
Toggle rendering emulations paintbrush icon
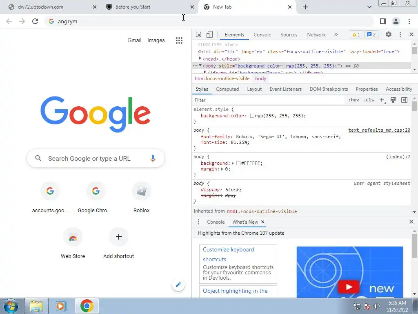[393, 100]
